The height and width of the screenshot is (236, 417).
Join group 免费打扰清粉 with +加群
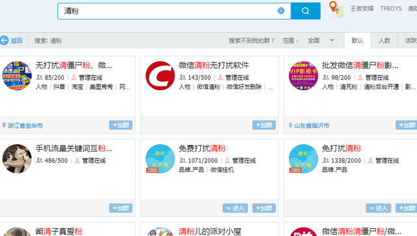click(264, 208)
